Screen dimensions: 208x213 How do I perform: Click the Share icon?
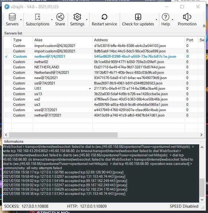click(60, 17)
